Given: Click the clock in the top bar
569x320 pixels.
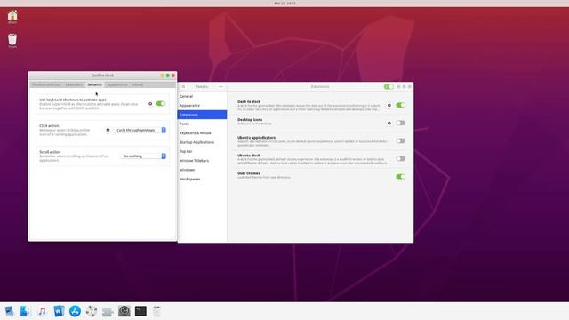Looking at the screenshot, I should [x=284, y=4].
